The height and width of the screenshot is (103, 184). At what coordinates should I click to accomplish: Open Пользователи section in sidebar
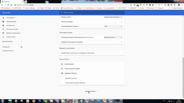[x=11, y=18]
